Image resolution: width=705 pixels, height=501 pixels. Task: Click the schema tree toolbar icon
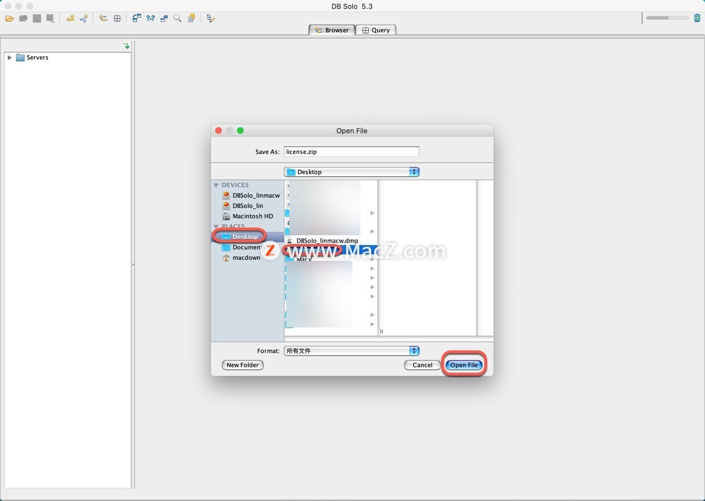(x=103, y=19)
